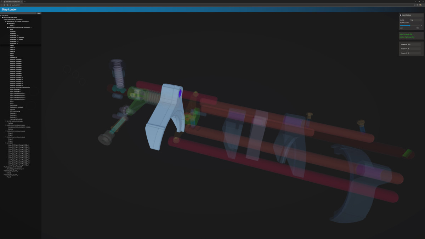The width and height of the screenshot is (425, 239).
Task: Select Schaltstange_R in the tree
Action: (x=14, y=44)
